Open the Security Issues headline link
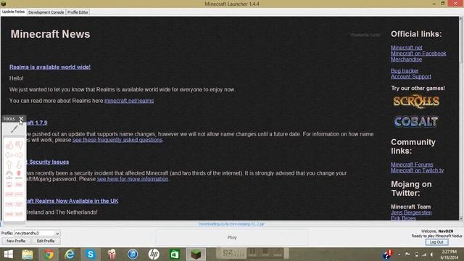 tap(48, 162)
